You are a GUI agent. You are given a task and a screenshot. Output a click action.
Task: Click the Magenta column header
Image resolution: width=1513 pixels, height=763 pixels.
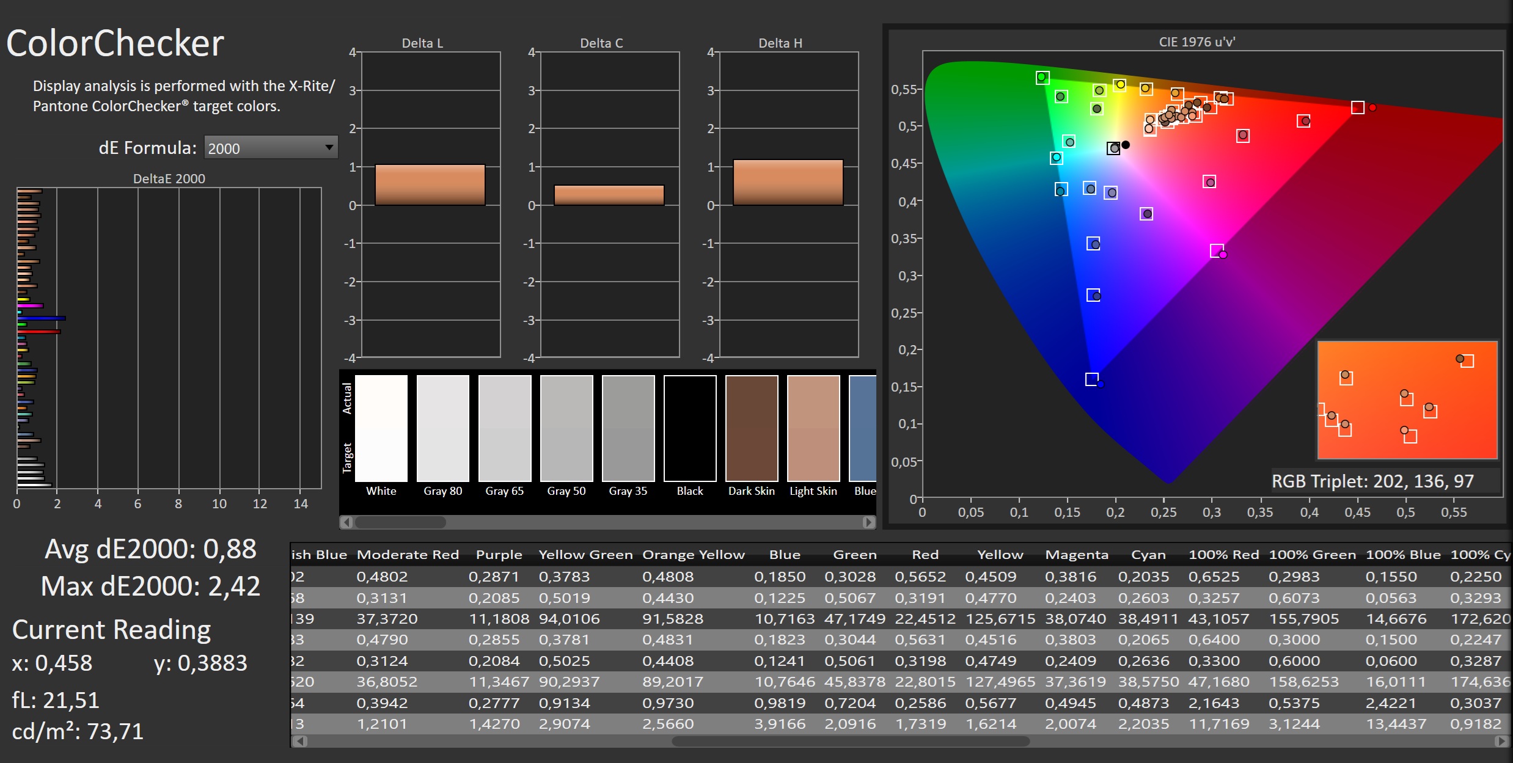1076,555
